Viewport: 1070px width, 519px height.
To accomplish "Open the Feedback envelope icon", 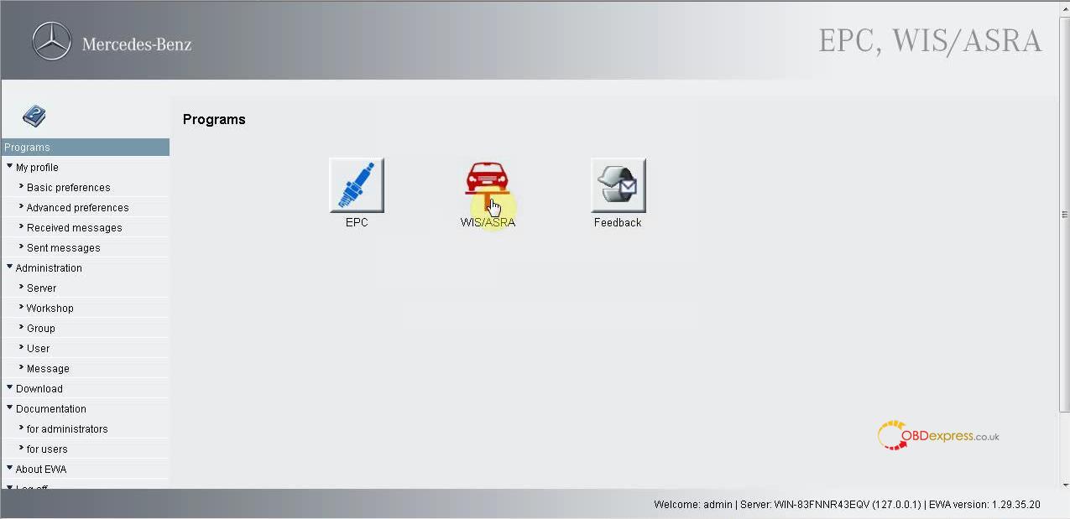I will pos(619,185).
